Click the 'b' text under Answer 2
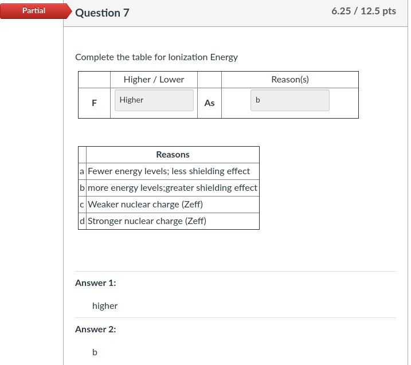This screenshot has width=411, height=365. point(95,352)
